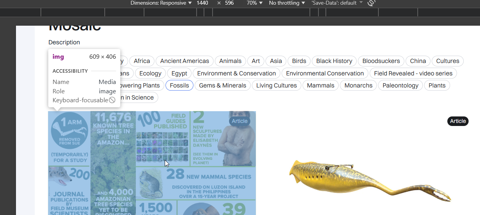
Task: Open the No throttling dropdown
Action: coord(287,3)
